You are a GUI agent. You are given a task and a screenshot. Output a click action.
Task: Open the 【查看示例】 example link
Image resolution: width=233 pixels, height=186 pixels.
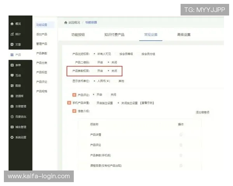[x=147, y=103]
